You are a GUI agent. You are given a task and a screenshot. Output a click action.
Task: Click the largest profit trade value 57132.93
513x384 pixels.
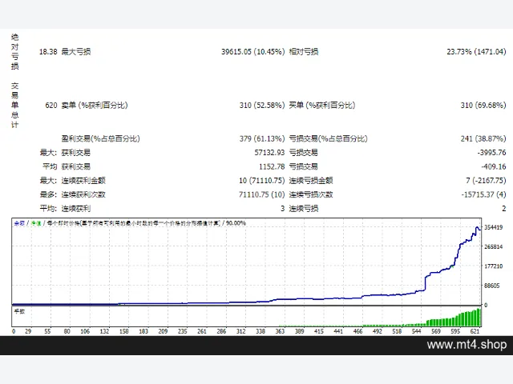click(x=269, y=153)
